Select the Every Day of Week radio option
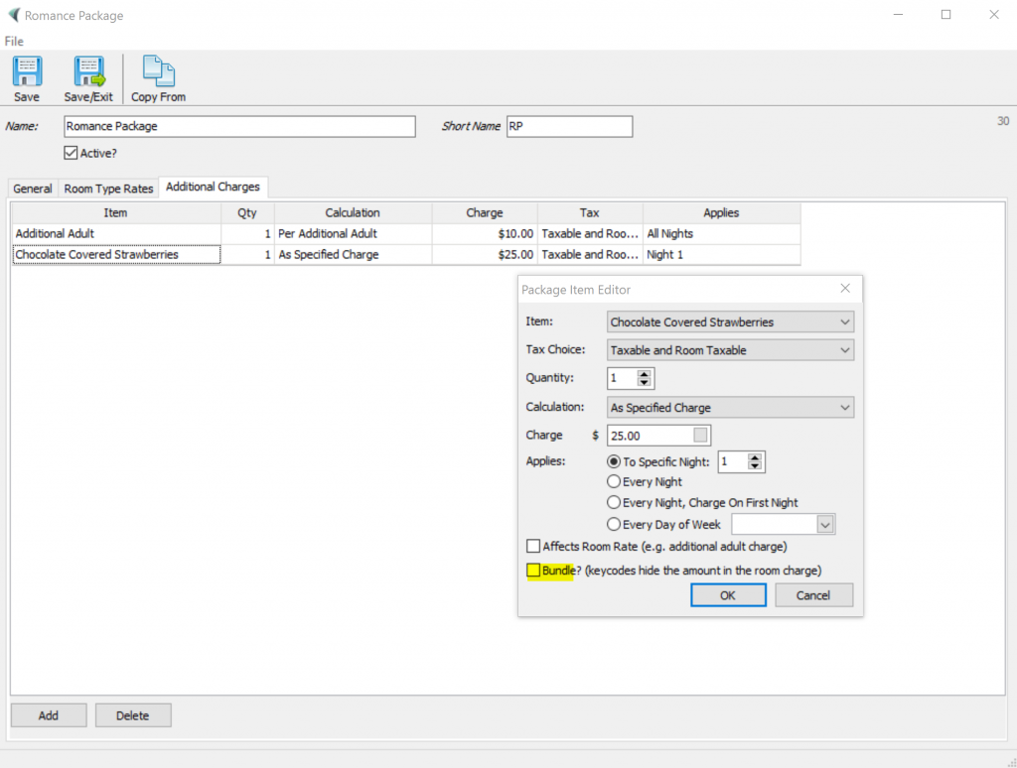The height and width of the screenshot is (768, 1017). tap(614, 524)
